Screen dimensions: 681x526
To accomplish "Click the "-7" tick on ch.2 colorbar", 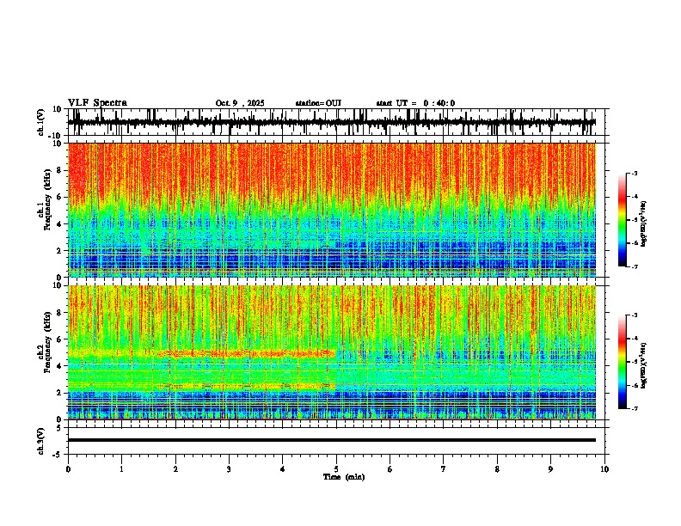I will coord(635,409).
